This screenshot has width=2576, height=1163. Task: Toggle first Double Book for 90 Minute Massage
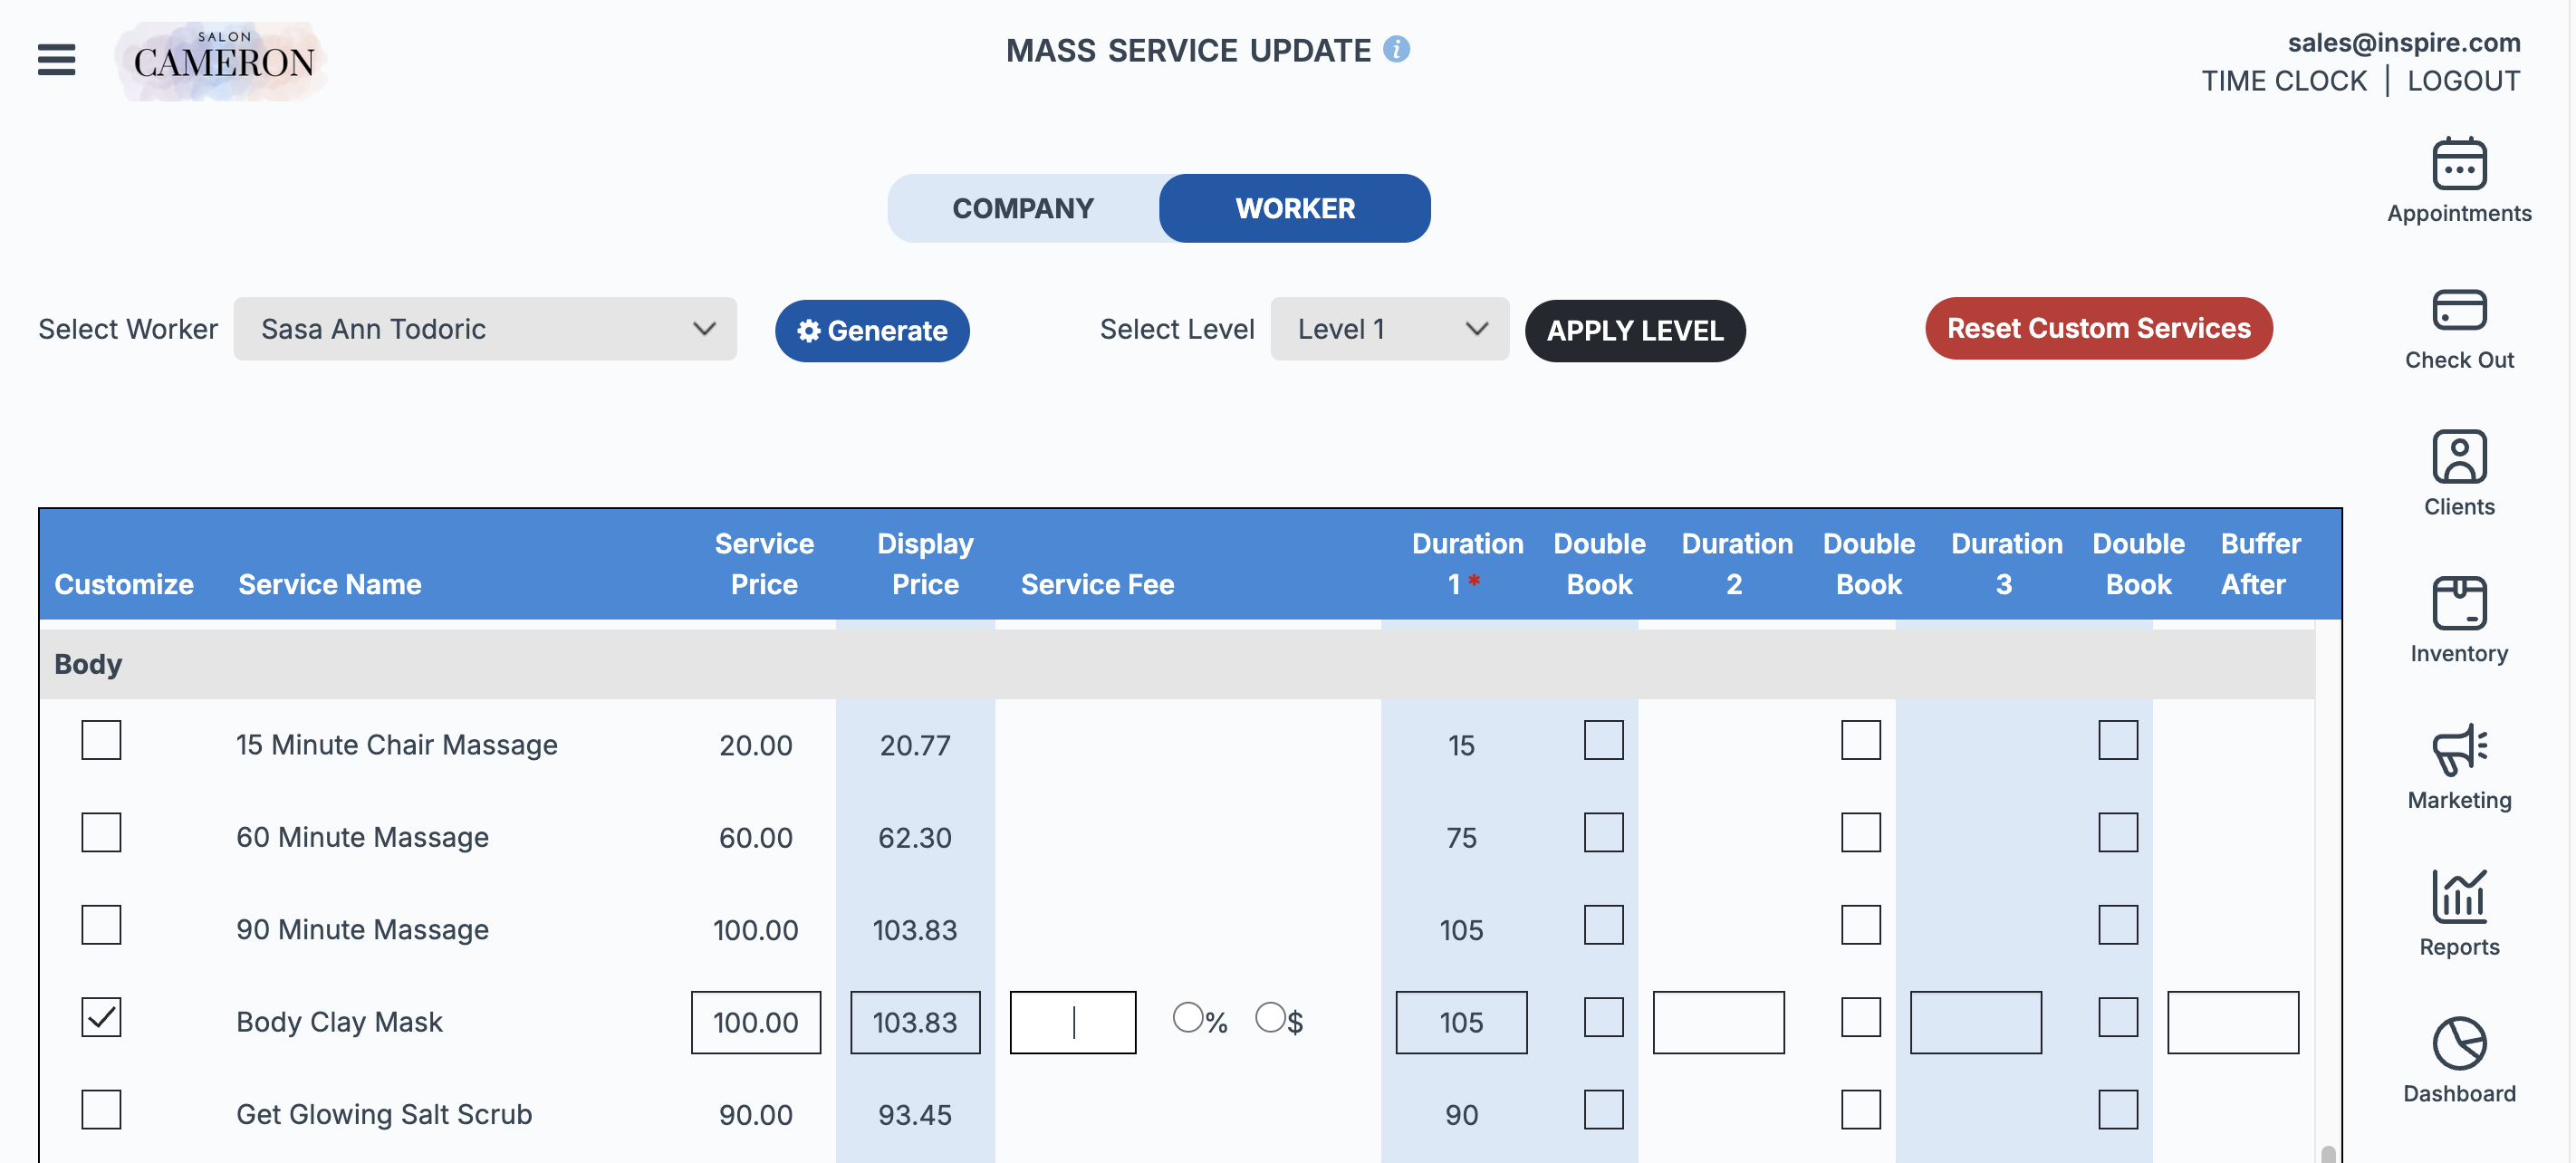[1603, 926]
